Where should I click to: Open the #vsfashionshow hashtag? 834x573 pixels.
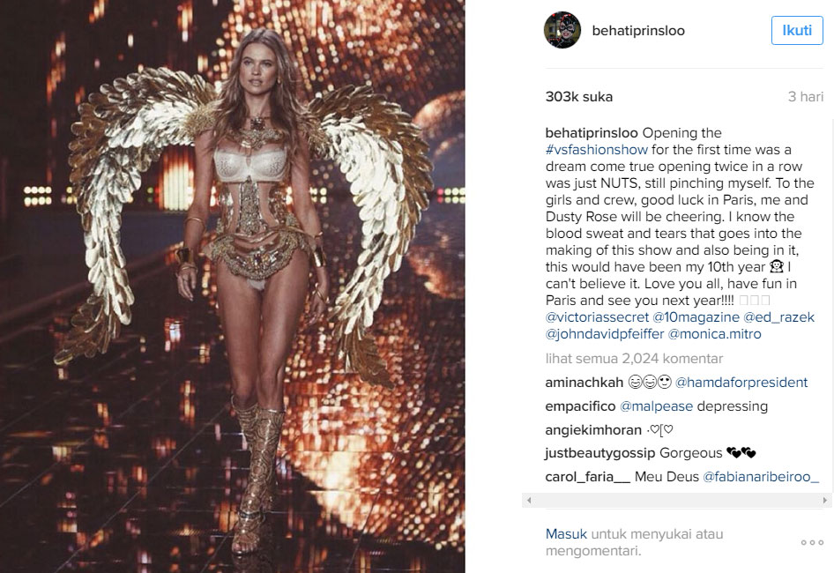[596, 150]
